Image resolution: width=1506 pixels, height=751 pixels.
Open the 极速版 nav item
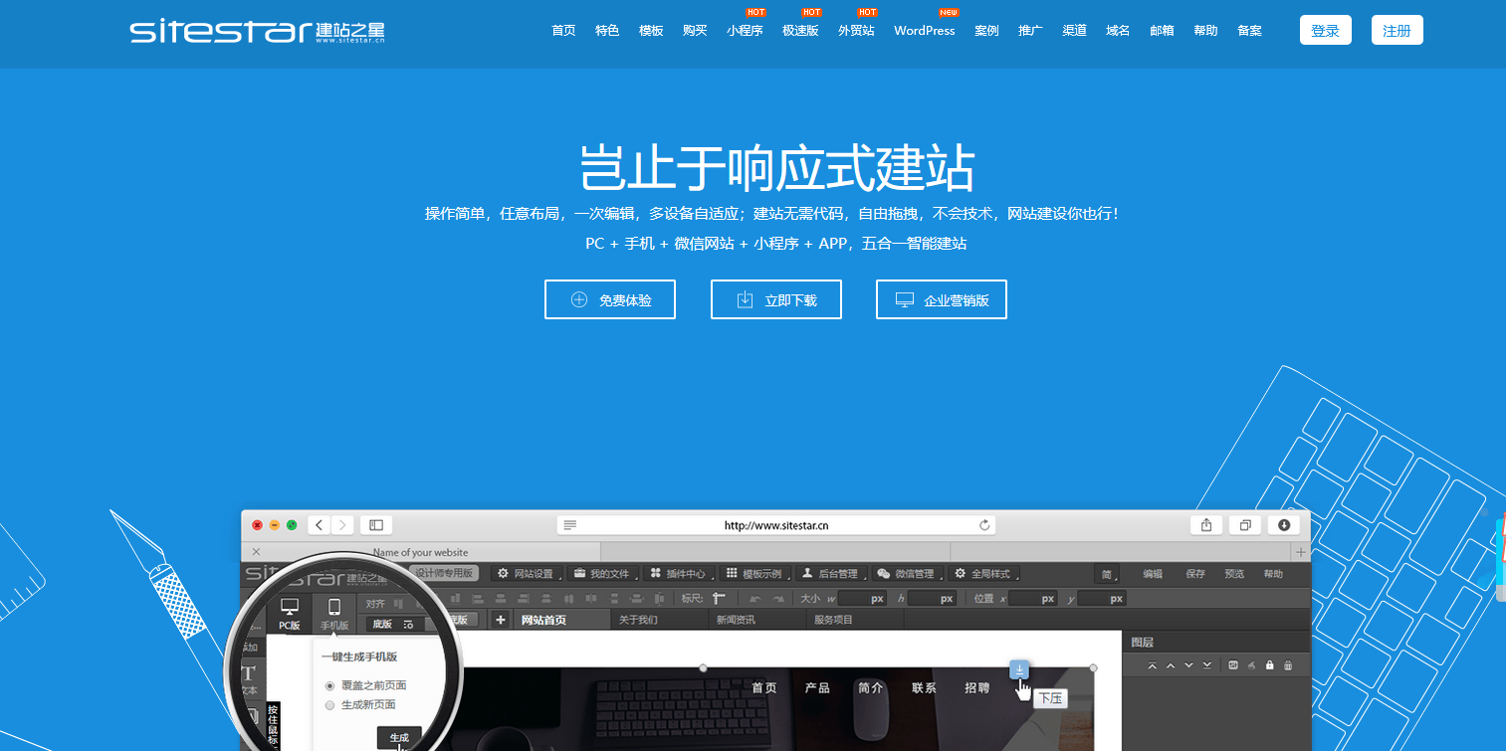800,31
